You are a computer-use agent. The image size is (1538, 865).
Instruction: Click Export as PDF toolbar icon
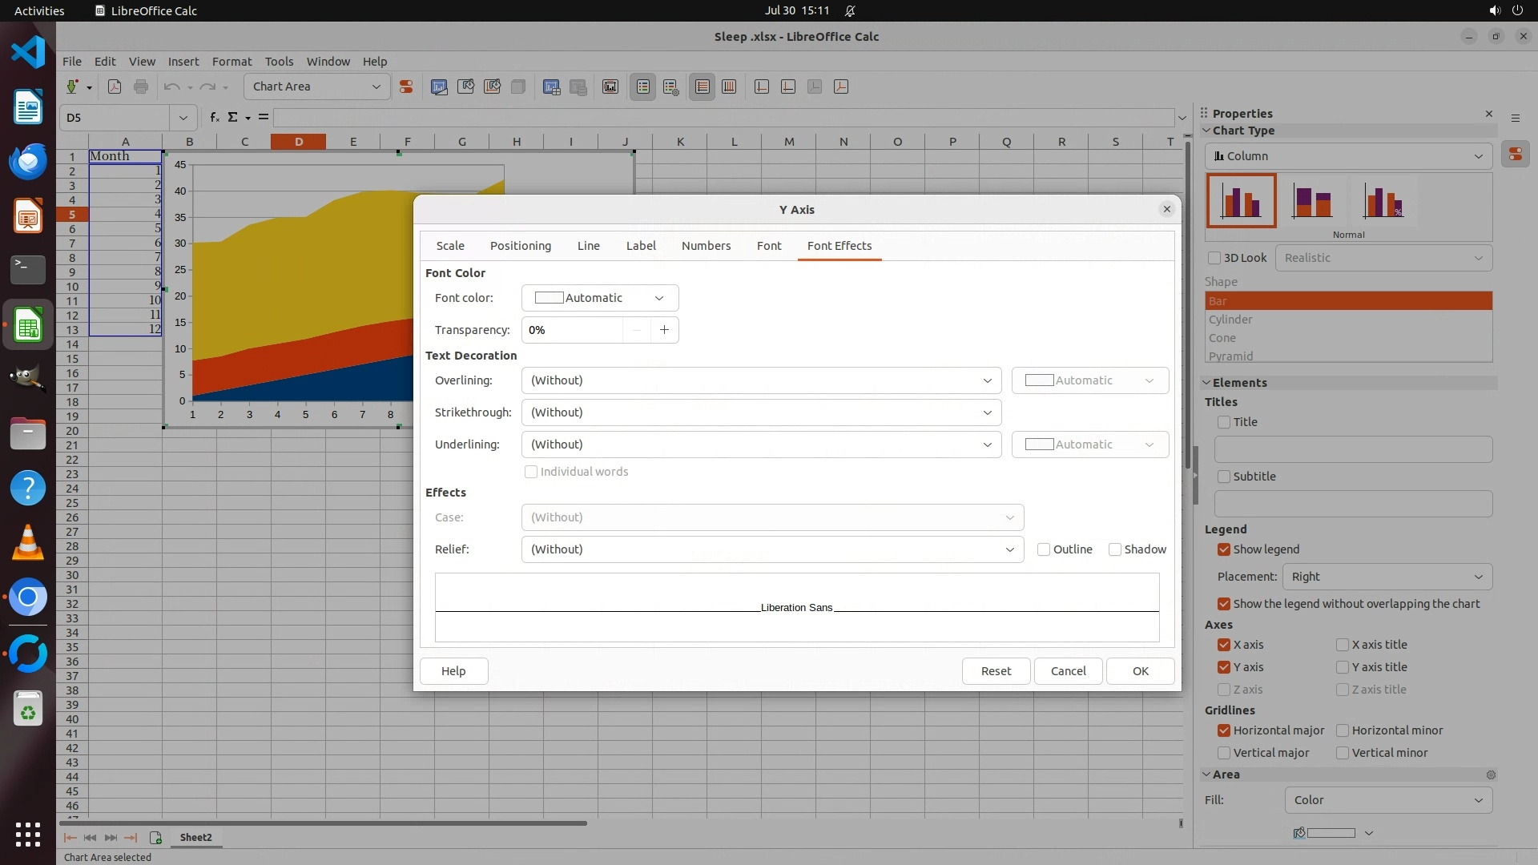[x=115, y=86]
